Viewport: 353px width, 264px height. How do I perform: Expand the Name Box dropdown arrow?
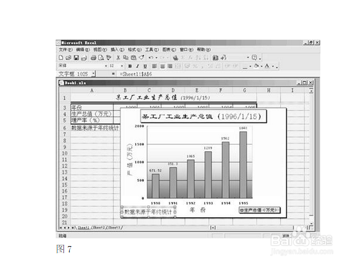click(x=94, y=74)
